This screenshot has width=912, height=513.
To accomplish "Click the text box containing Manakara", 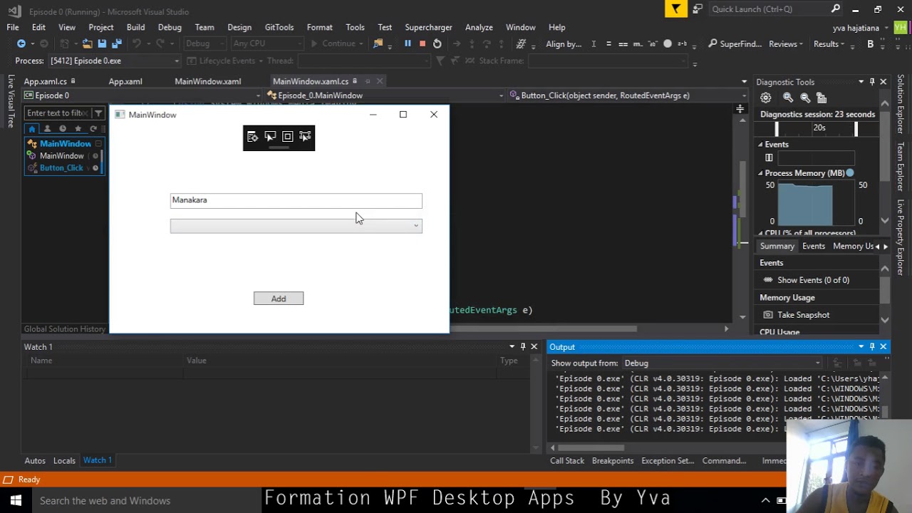I will pyautogui.click(x=296, y=201).
